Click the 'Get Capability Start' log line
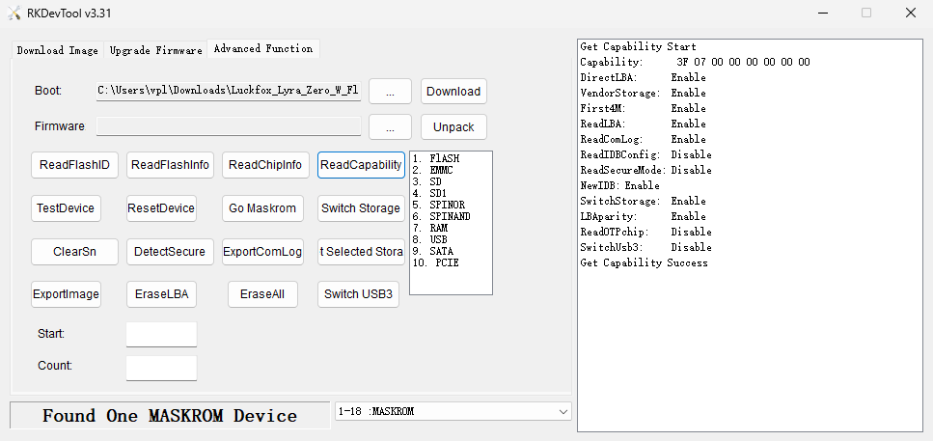The width and height of the screenshot is (933, 441). pos(638,46)
